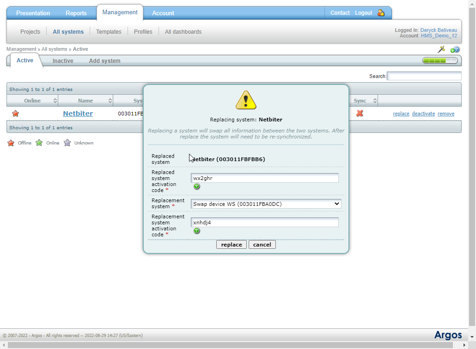Click the Management breadcrumb link
The height and width of the screenshot is (349, 476).
click(x=21, y=49)
